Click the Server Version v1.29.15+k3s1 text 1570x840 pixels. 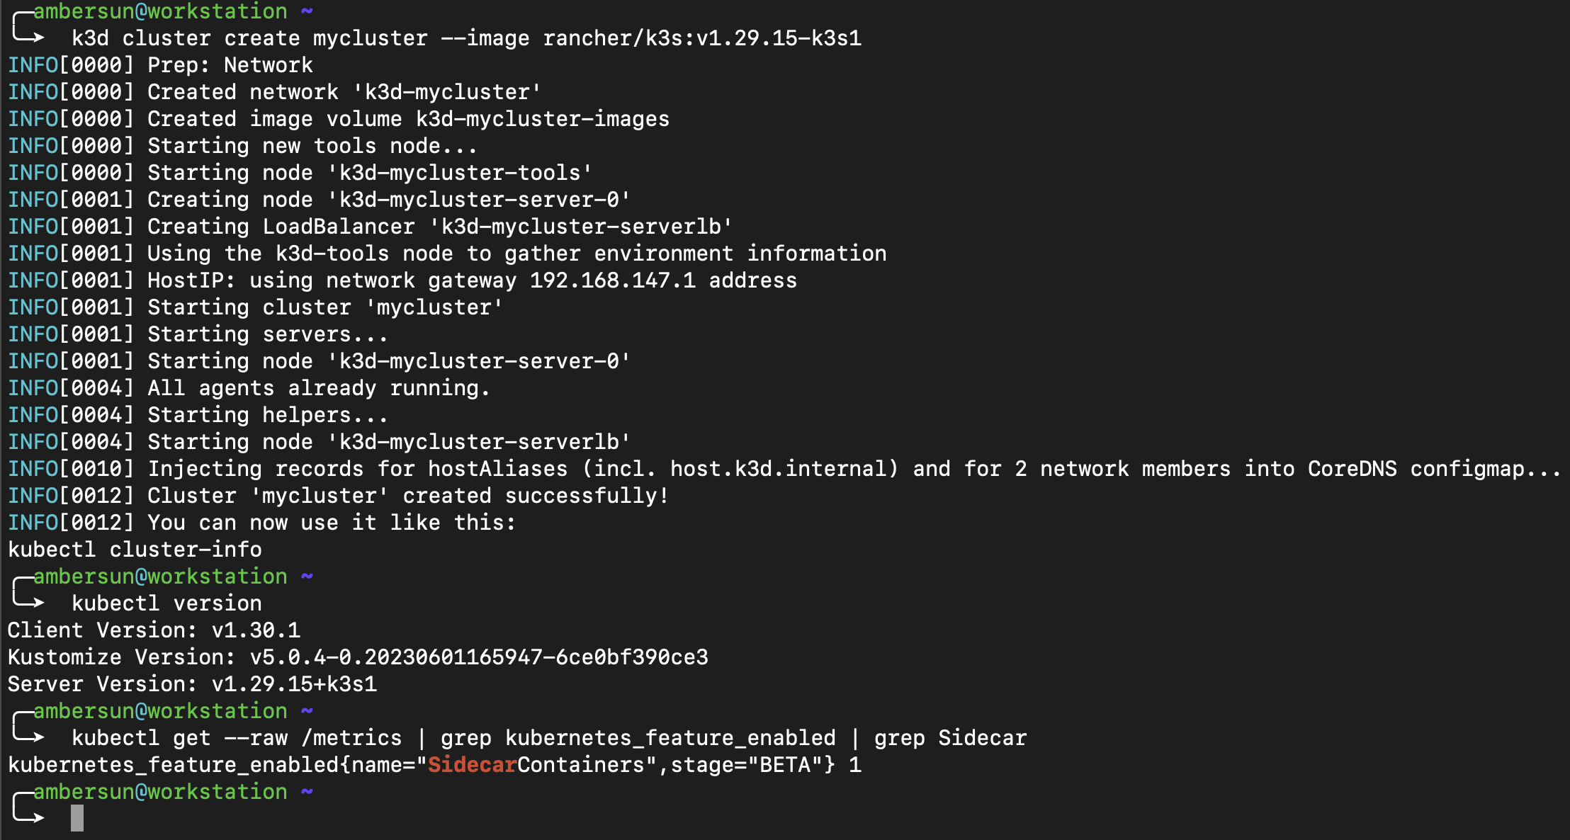(192, 684)
